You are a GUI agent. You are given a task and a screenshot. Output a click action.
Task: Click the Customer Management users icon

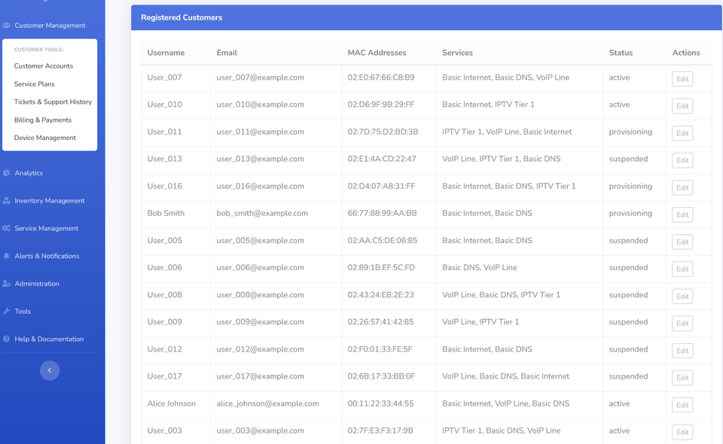coord(7,26)
